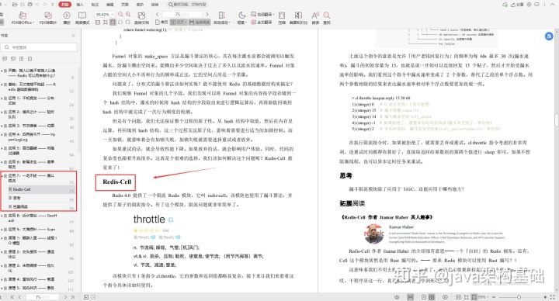
Task: Click the page number box showing 75 in toolbar
Action: point(182,14)
